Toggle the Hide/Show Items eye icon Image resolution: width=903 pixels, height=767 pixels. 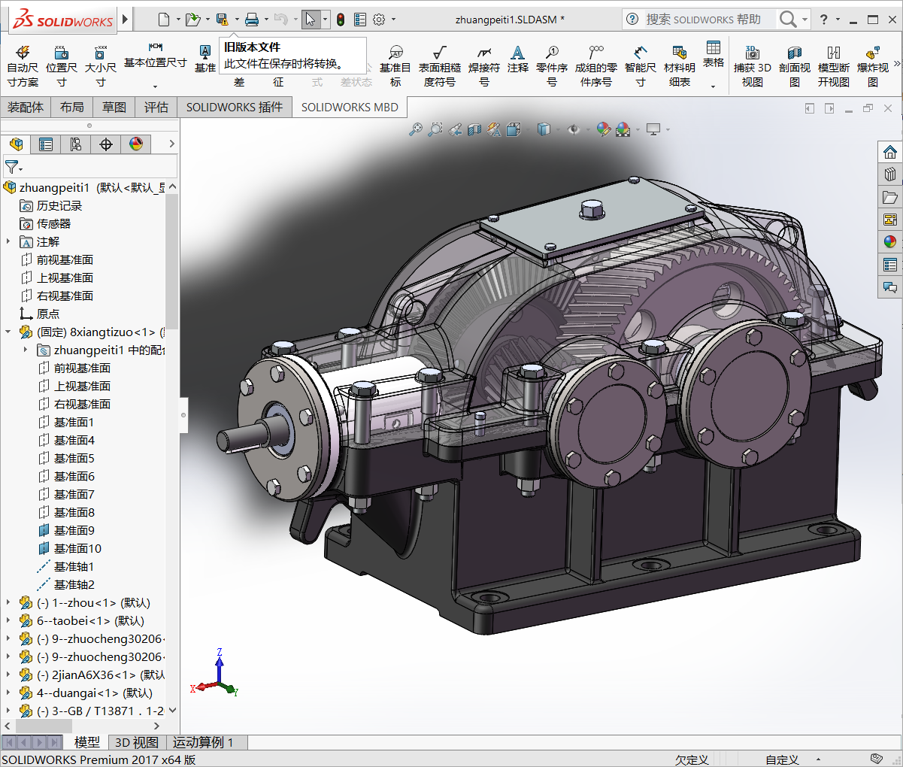pyautogui.click(x=574, y=129)
